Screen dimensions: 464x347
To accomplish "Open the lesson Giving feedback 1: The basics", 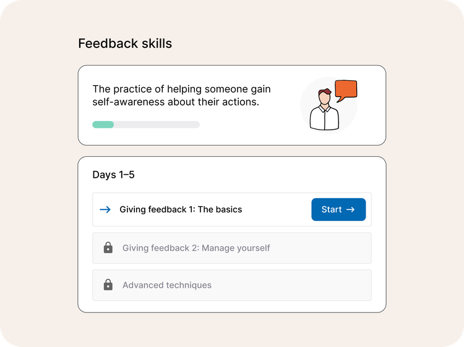I will pos(181,209).
